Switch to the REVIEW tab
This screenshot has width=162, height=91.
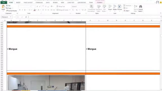55,3
